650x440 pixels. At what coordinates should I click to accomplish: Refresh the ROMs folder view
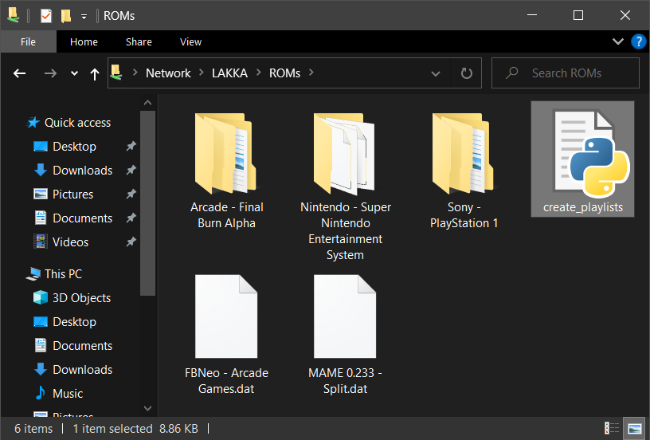(466, 73)
